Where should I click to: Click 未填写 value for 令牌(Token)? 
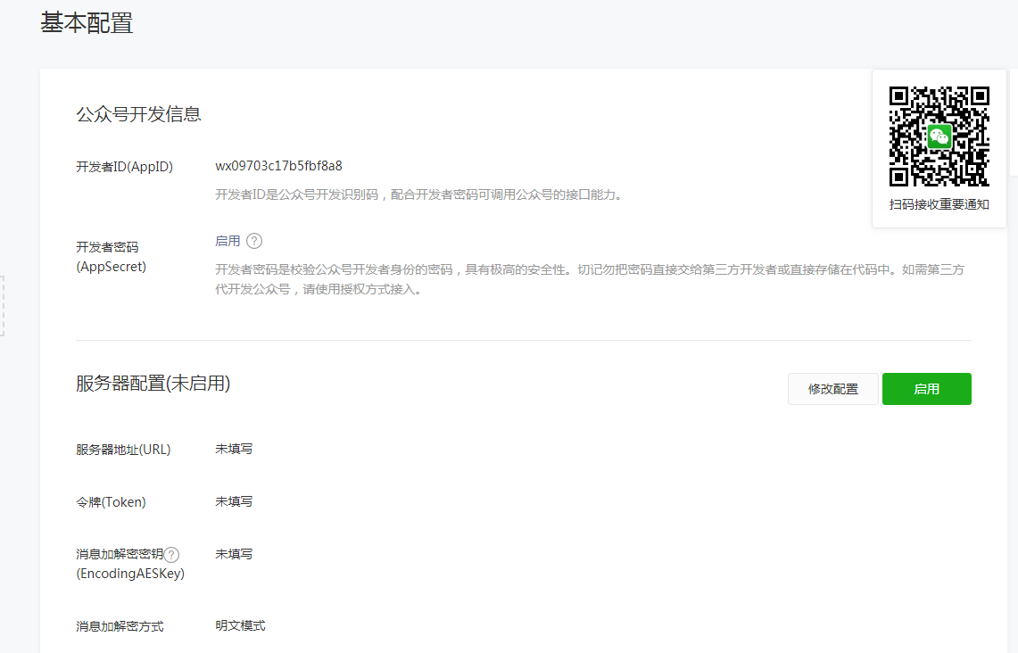click(234, 501)
